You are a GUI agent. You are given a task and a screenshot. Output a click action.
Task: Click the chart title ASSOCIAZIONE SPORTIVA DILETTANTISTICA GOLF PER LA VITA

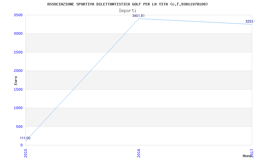click(x=127, y=4)
